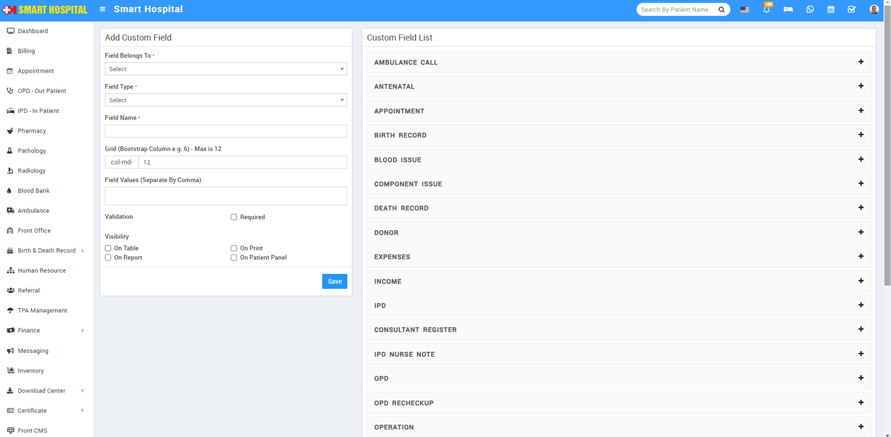Open the calendar icon in top bar
Screen dimensions: 891x437
tap(830, 9)
